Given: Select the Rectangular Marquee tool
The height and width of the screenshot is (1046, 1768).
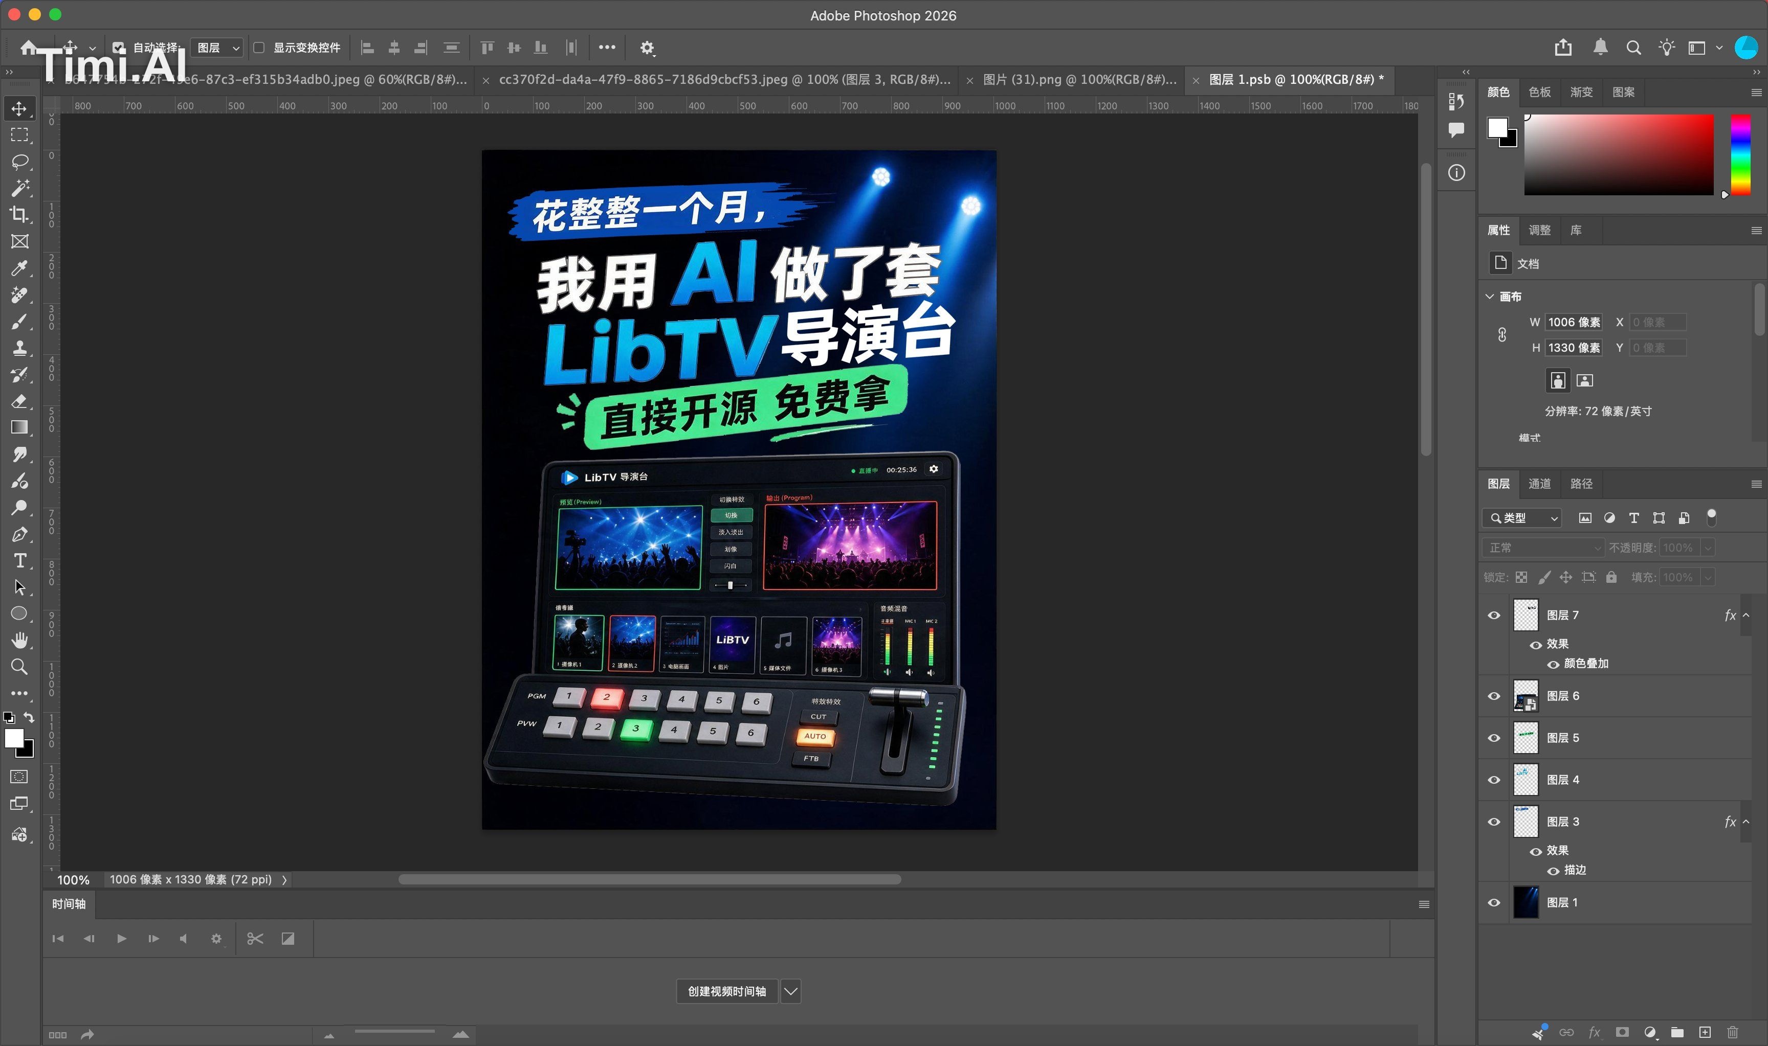Looking at the screenshot, I should tap(19, 134).
